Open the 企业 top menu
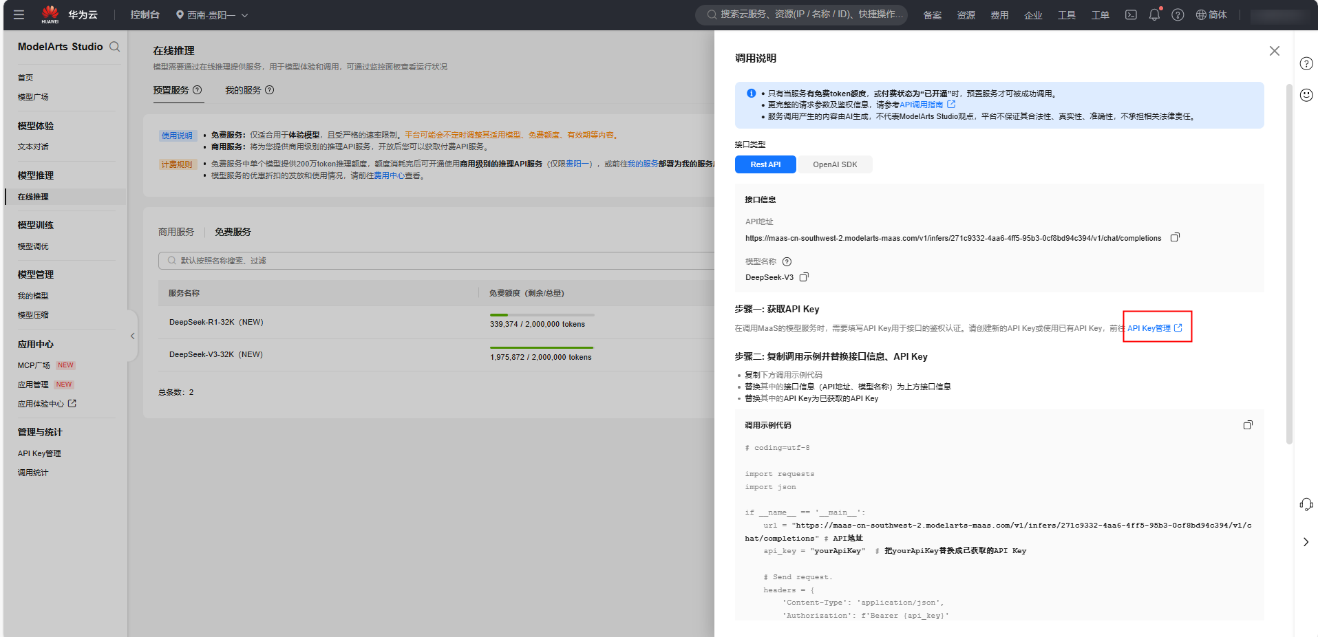This screenshot has width=1318, height=637. [x=1033, y=14]
